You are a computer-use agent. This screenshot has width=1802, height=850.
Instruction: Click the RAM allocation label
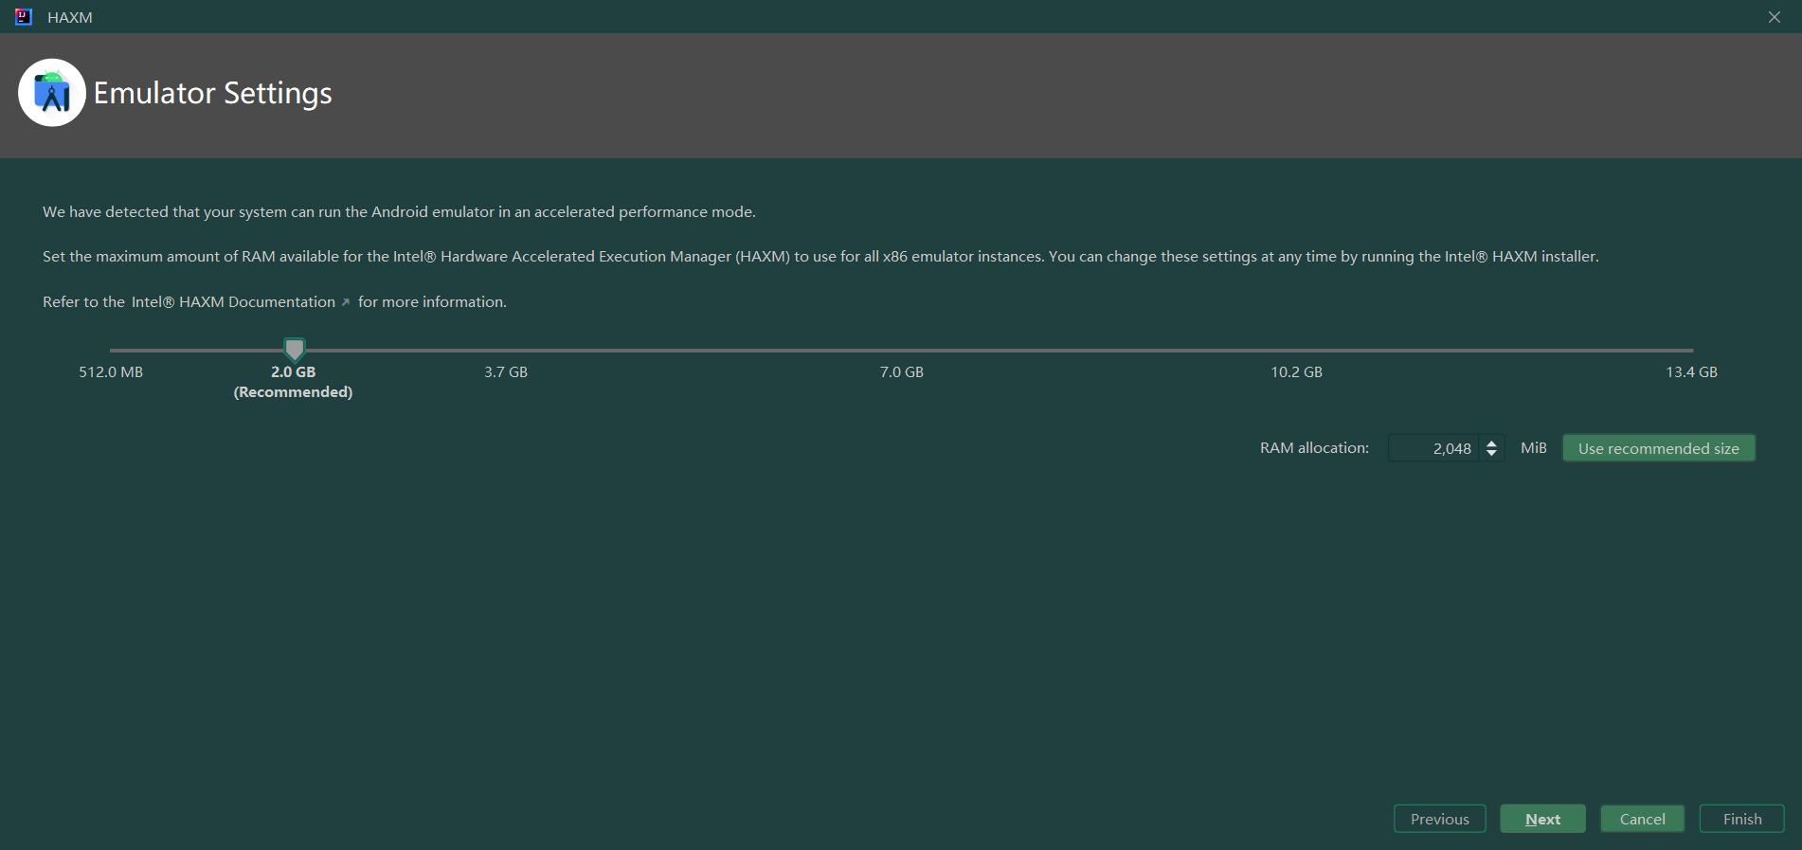point(1314,447)
